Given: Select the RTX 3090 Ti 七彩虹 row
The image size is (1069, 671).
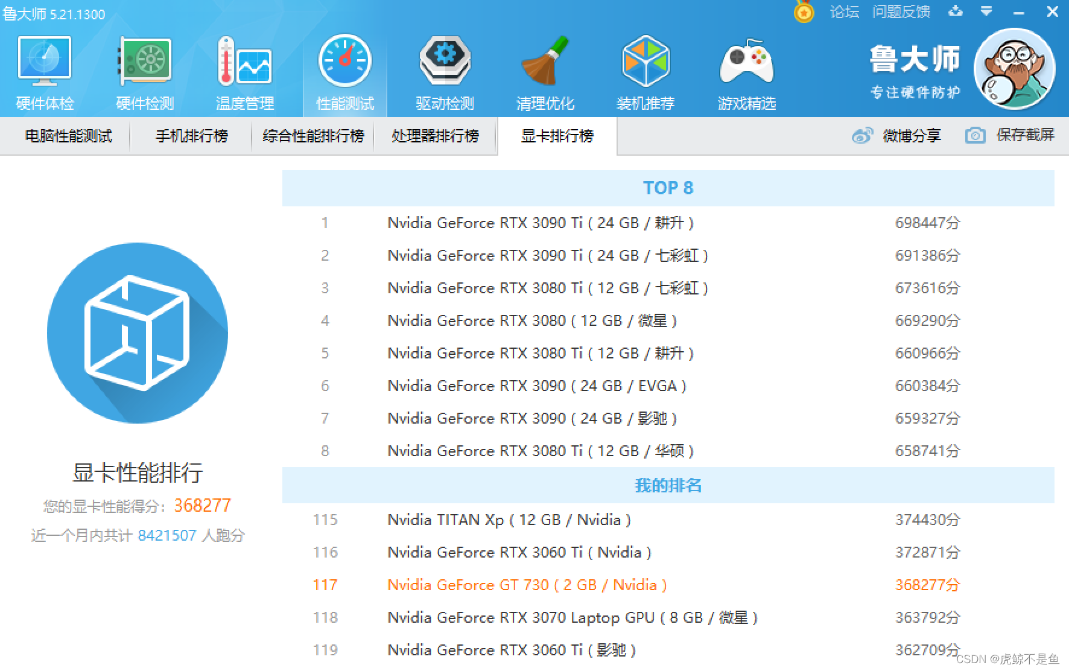Looking at the screenshot, I should tap(668, 255).
